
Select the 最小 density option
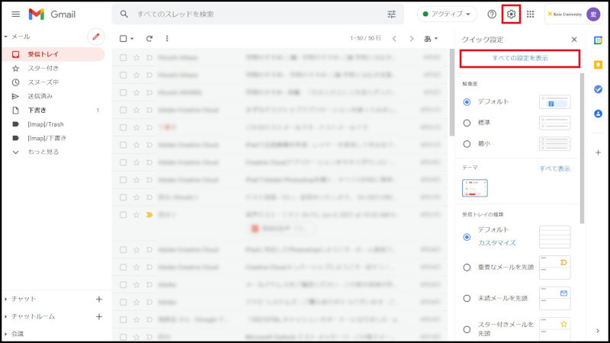pyautogui.click(x=467, y=143)
